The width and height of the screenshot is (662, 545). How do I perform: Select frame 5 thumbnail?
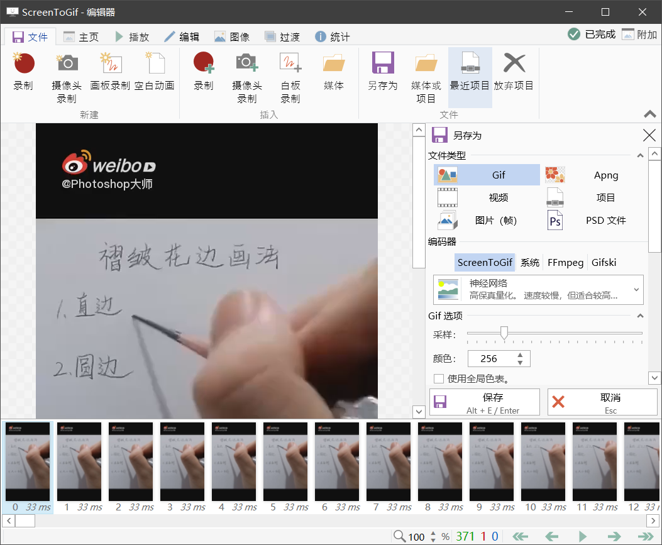pyautogui.click(x=285, y=468)
